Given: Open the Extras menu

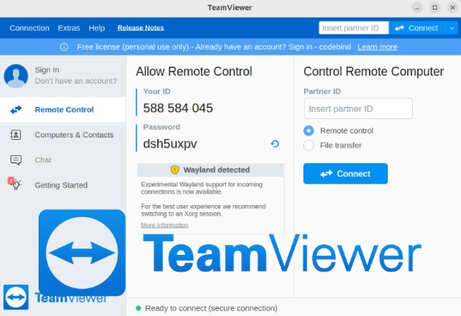Looking at the screenshot, I should click(69, 28).
